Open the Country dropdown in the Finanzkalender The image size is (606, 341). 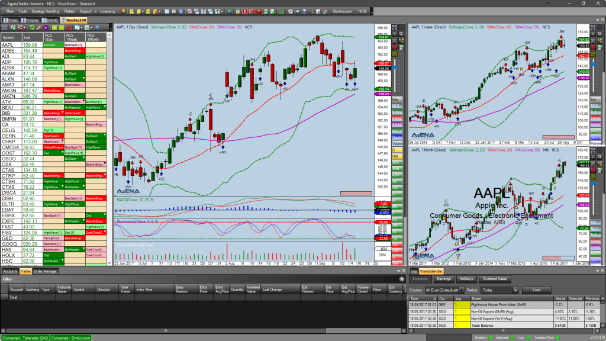(462, 290)
